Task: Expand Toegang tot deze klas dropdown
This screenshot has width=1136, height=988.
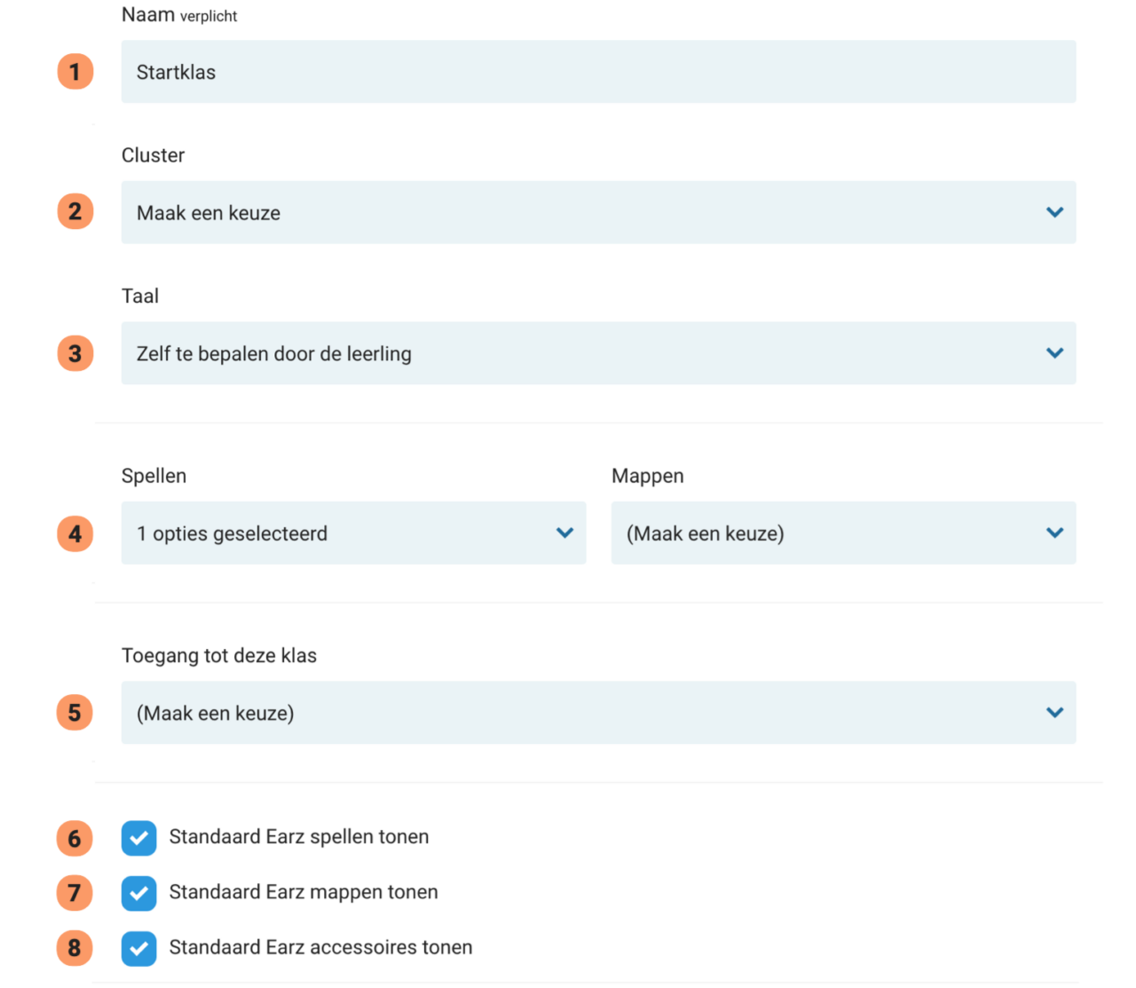Action: point(598,713)
